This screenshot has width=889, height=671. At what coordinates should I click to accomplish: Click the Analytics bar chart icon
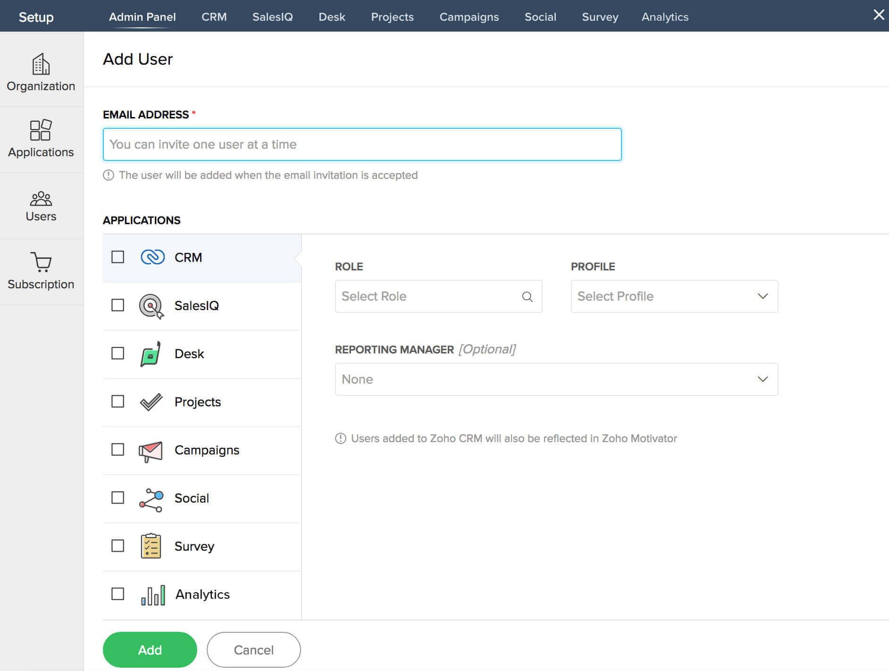(x=152, y=595)
